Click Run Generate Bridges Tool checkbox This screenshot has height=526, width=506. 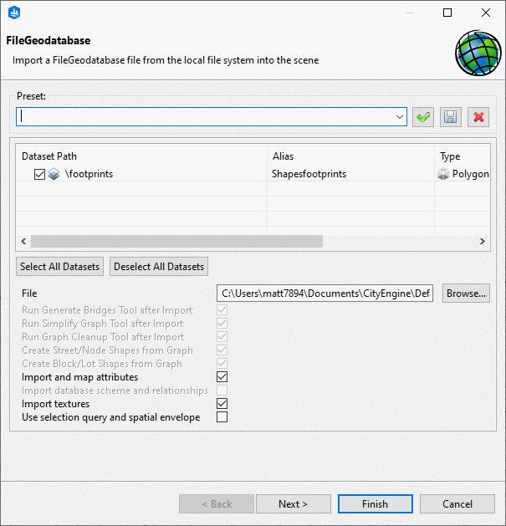click(x=222, y=309)
